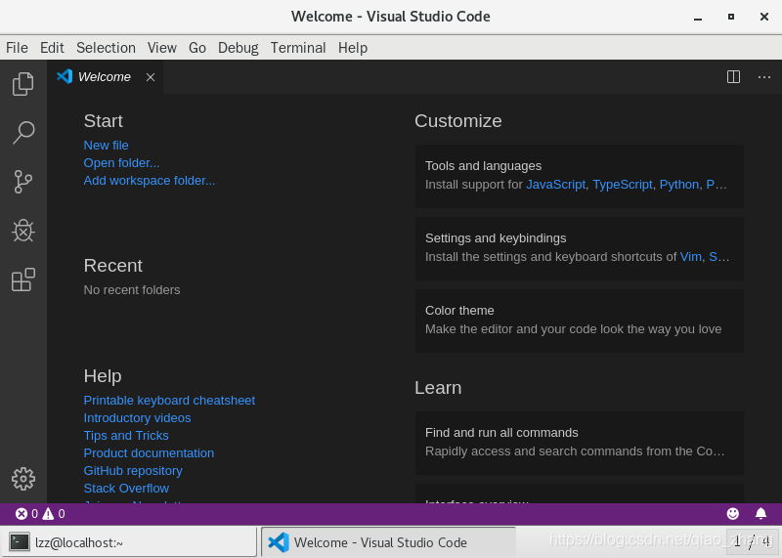Click the Start heading

104,121
